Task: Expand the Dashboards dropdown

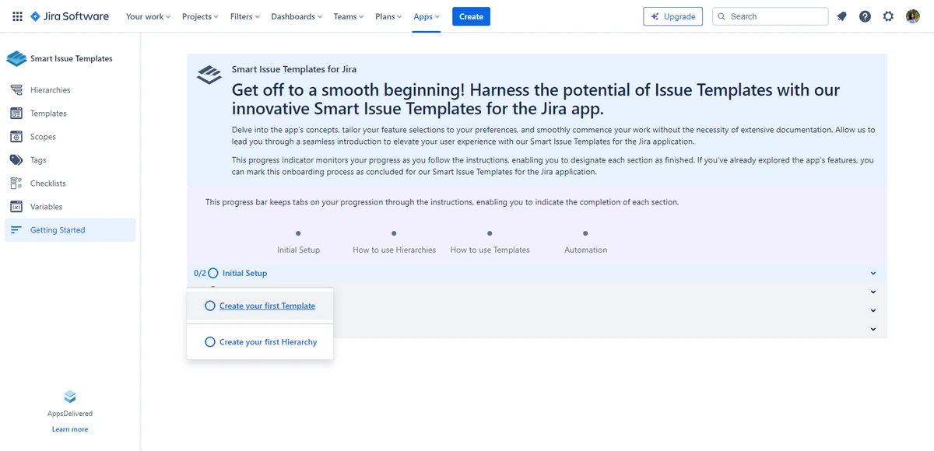Action: pyautogui.click(x=297, y=16)
